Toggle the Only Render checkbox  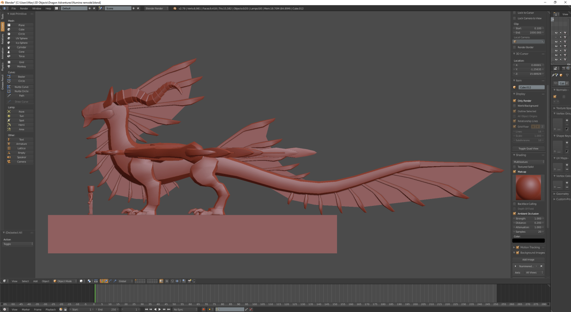point(515,101)
